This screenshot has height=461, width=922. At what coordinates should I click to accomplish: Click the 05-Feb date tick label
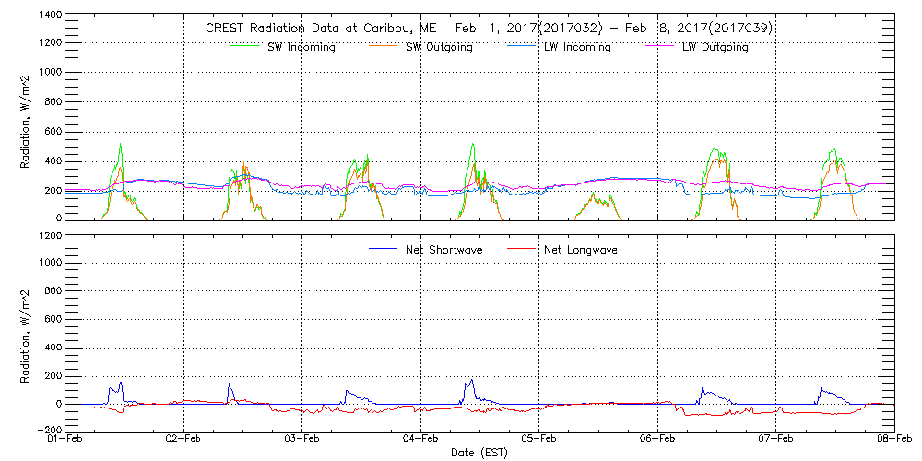[539, 440]
